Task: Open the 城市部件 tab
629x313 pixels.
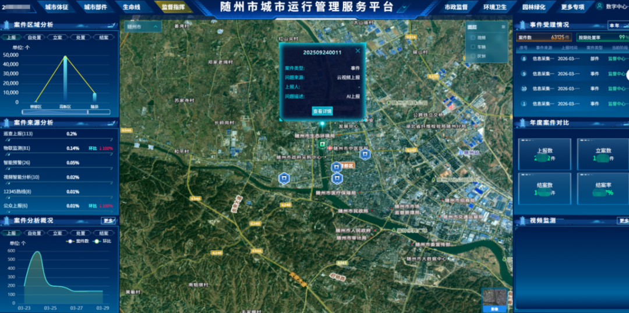Action: click(x=96, y=7)
